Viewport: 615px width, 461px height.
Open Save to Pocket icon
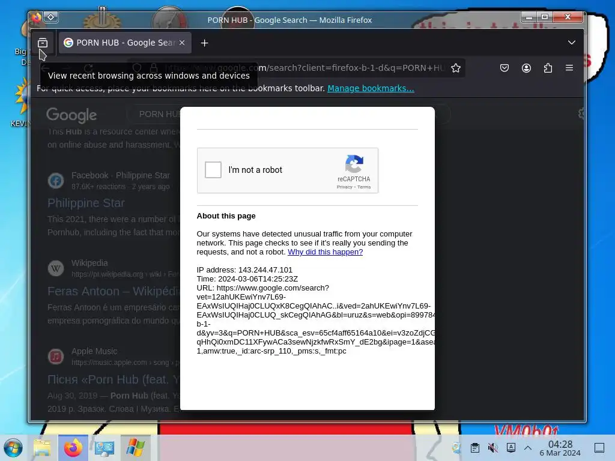pos(504,68)
